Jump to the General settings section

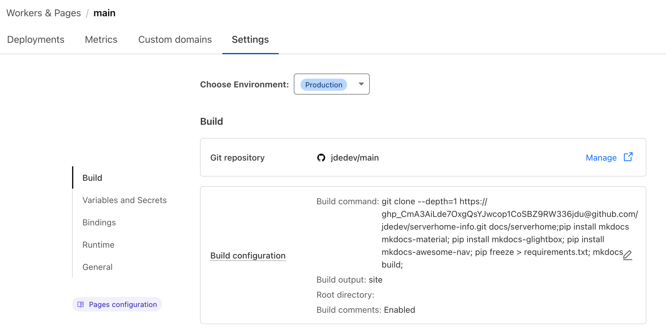(x=97, y=267)
